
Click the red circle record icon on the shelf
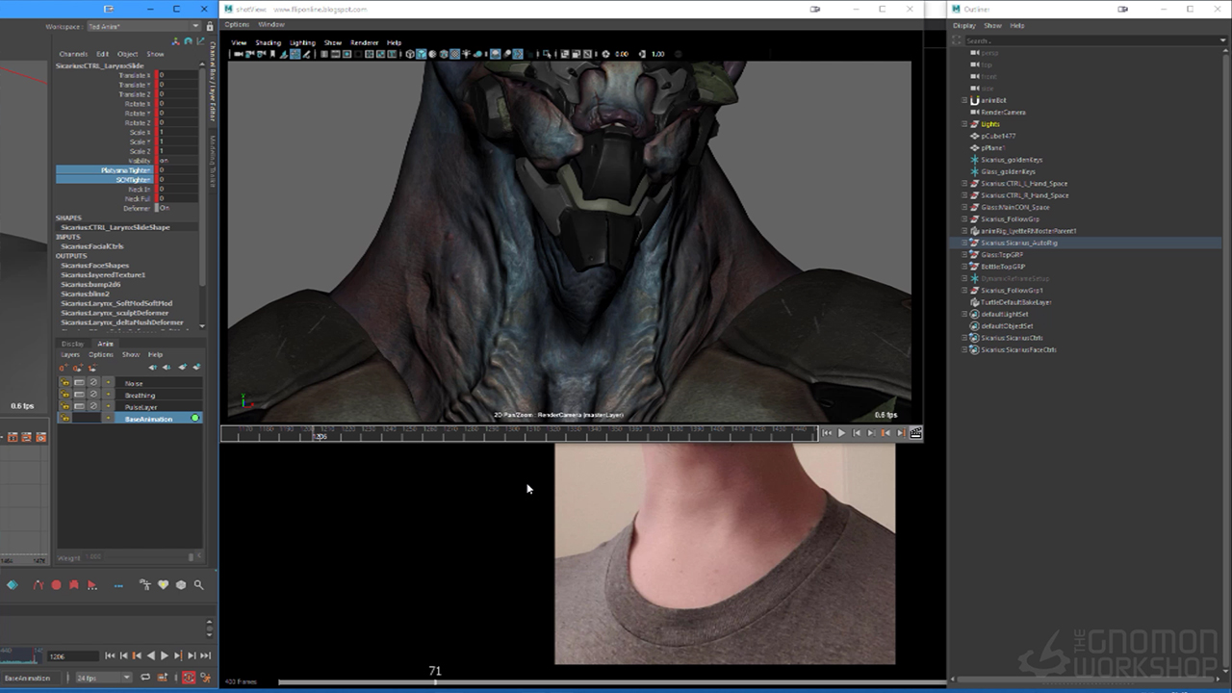coord(56,585)
